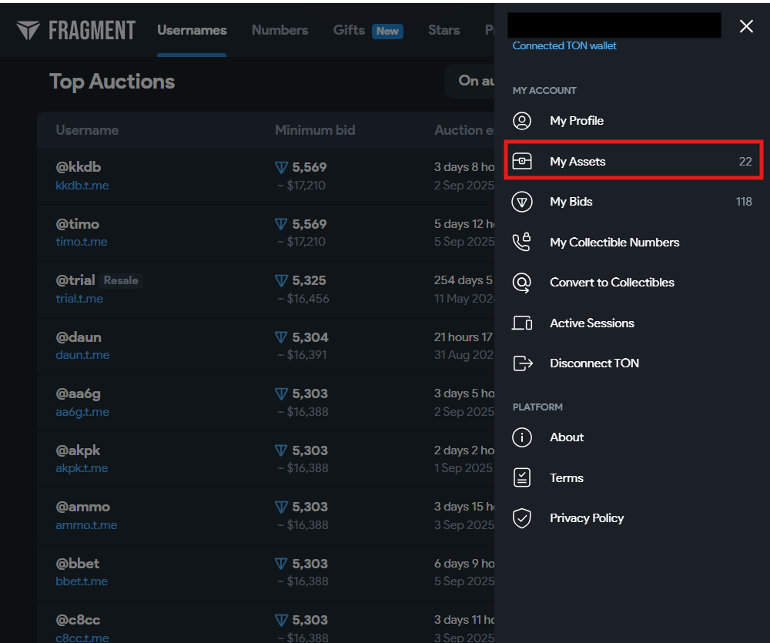
Task: Click the phone icon for Collectible Numbers
Action: (x=522, y=243)
